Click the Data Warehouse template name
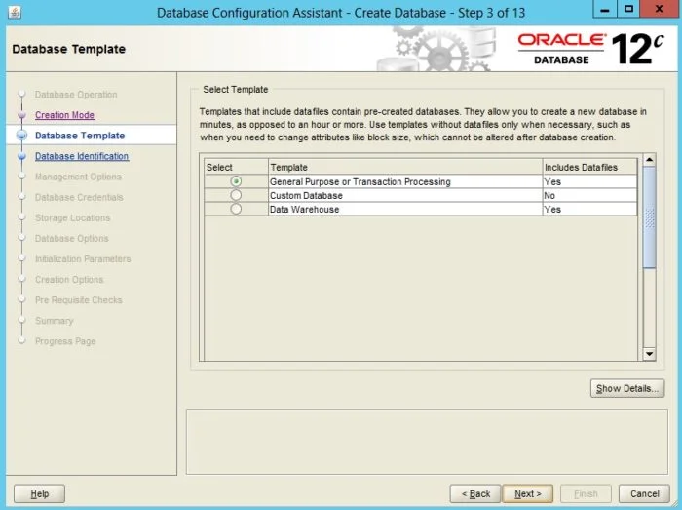 (x=304, y=210)
